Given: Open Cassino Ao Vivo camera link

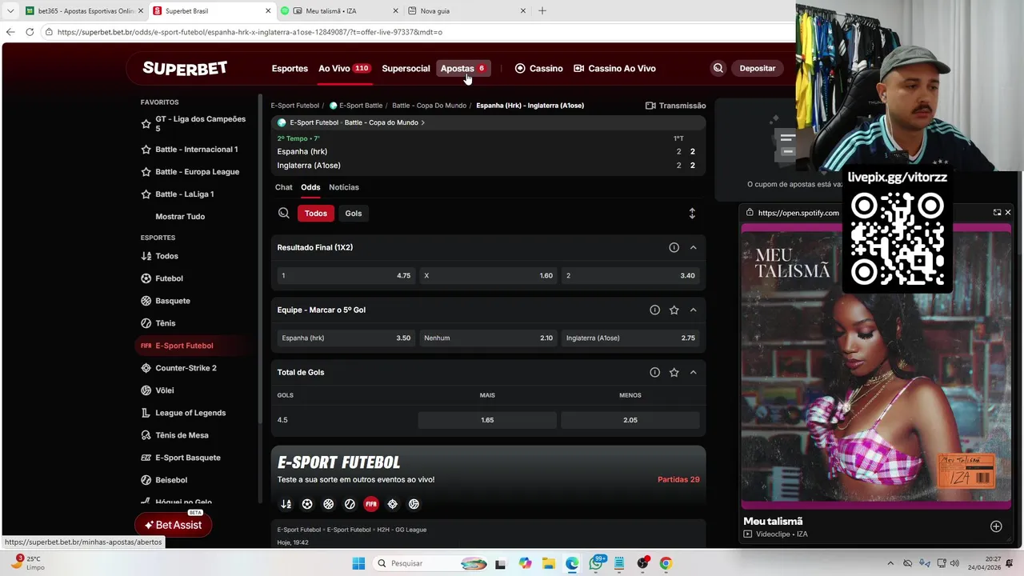Looking at the screenshot, I should tap(614, 69).
